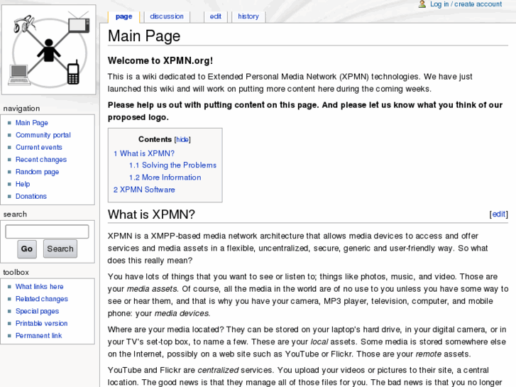The image size is (516, 387).
Task: Open the Help link
Action: coord(23,184)
